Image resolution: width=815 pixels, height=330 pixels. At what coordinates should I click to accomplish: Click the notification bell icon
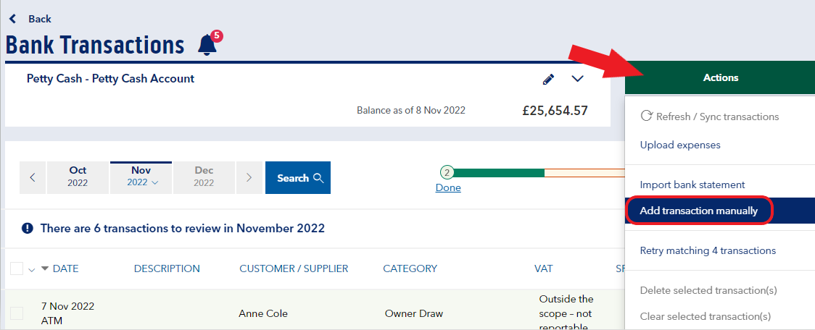(207, 45)
